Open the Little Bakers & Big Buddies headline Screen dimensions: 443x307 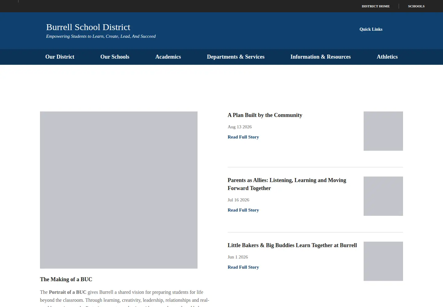point(292,245)
